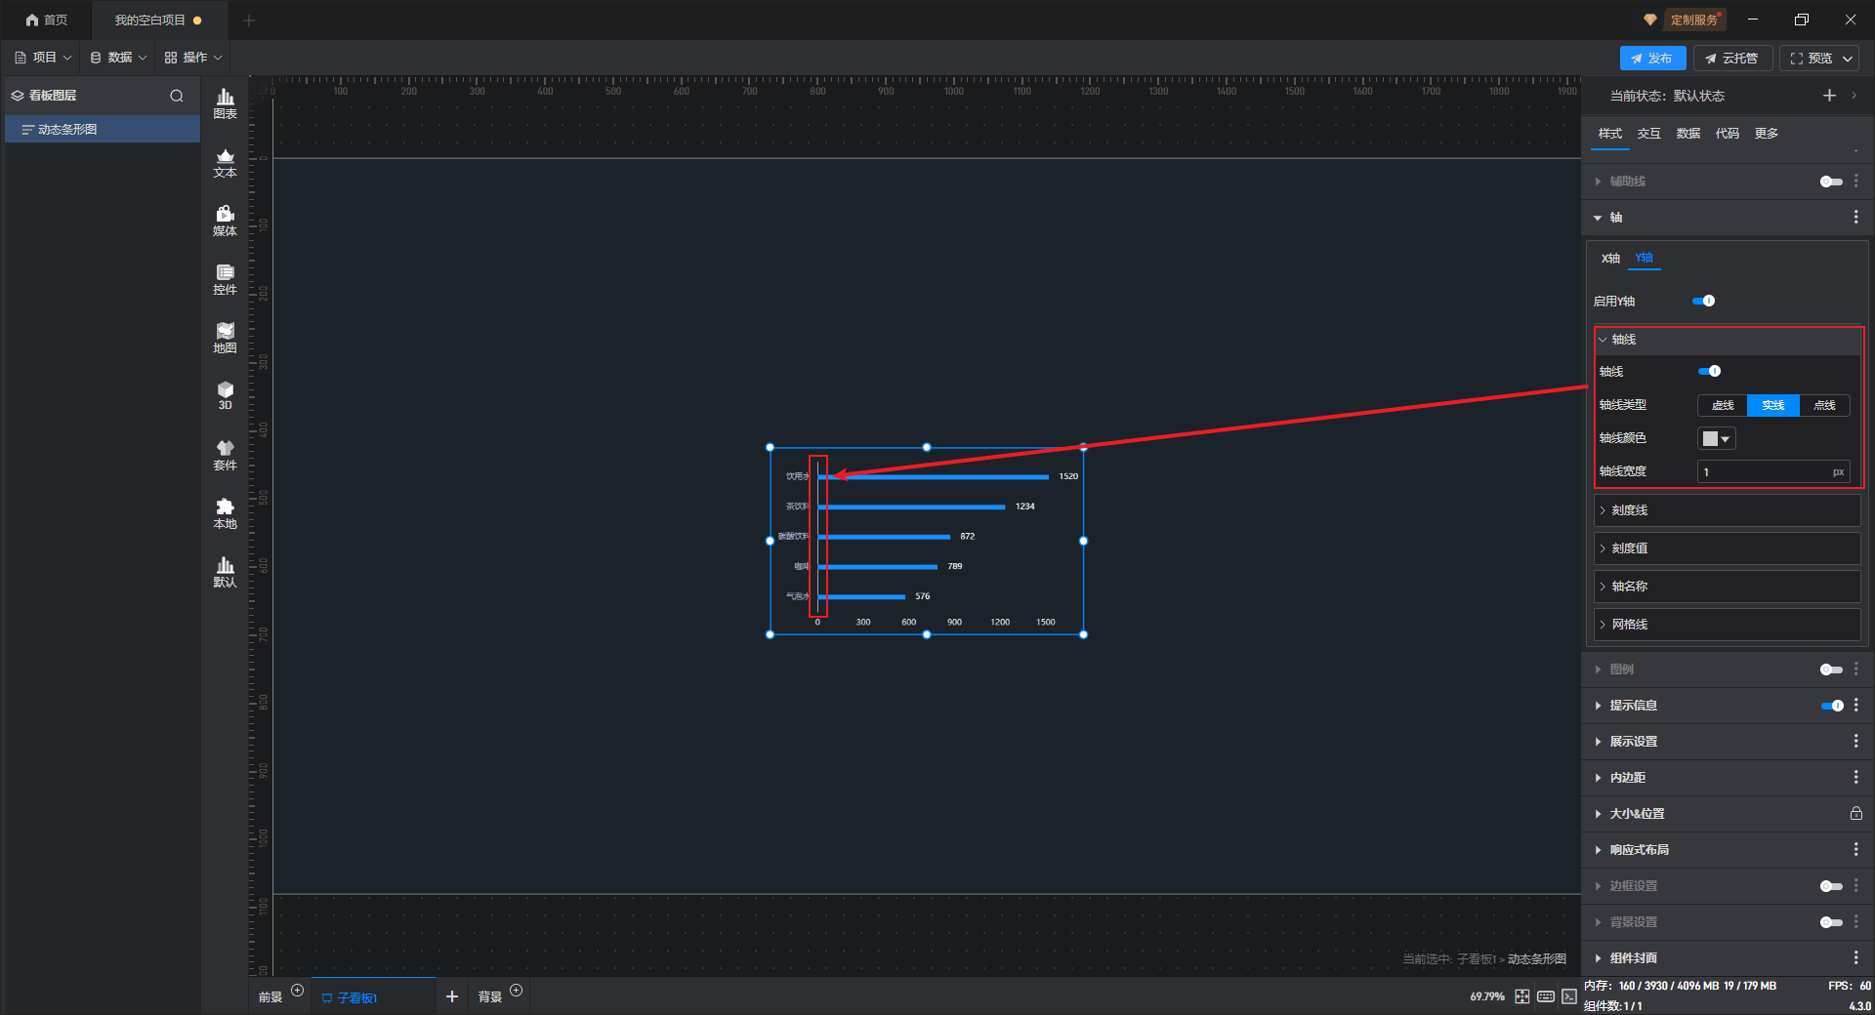Expand the 刻度线 section
The height and width of the screenshot is (1015, 1875).
point(1727,510)
